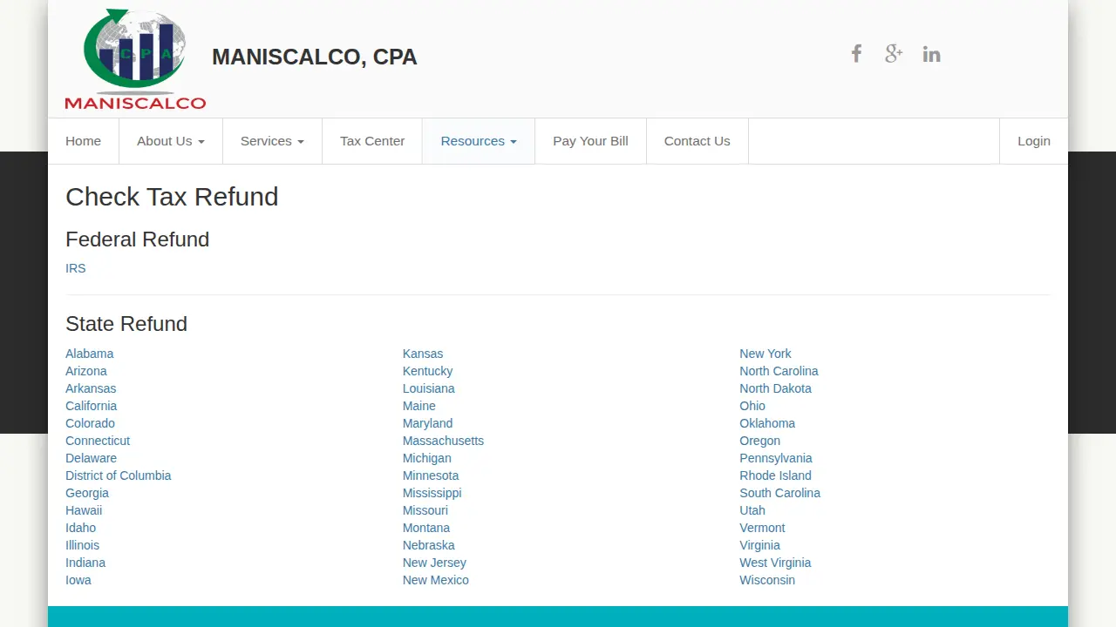Open the Minnesota refund link
This screenshot has height=627, width=1116.
(x=431, y=475)
